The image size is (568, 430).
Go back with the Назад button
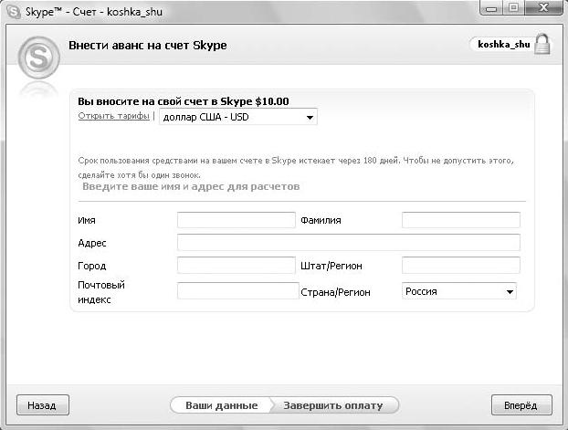42,405
